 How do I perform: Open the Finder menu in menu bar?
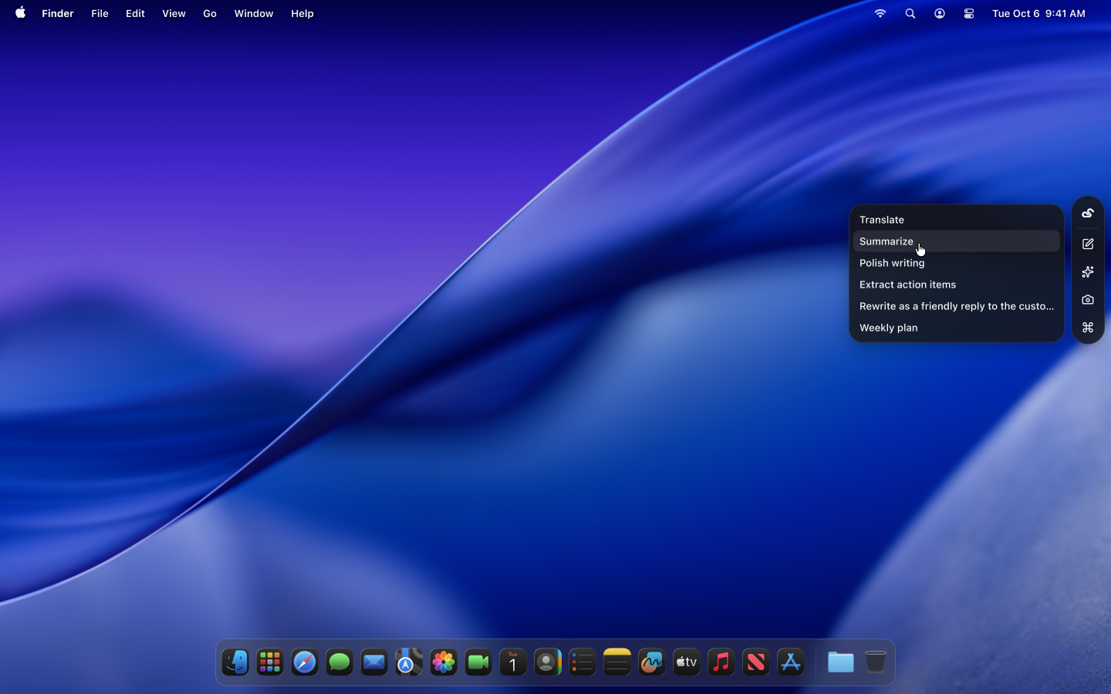click(x=58, y=13)
